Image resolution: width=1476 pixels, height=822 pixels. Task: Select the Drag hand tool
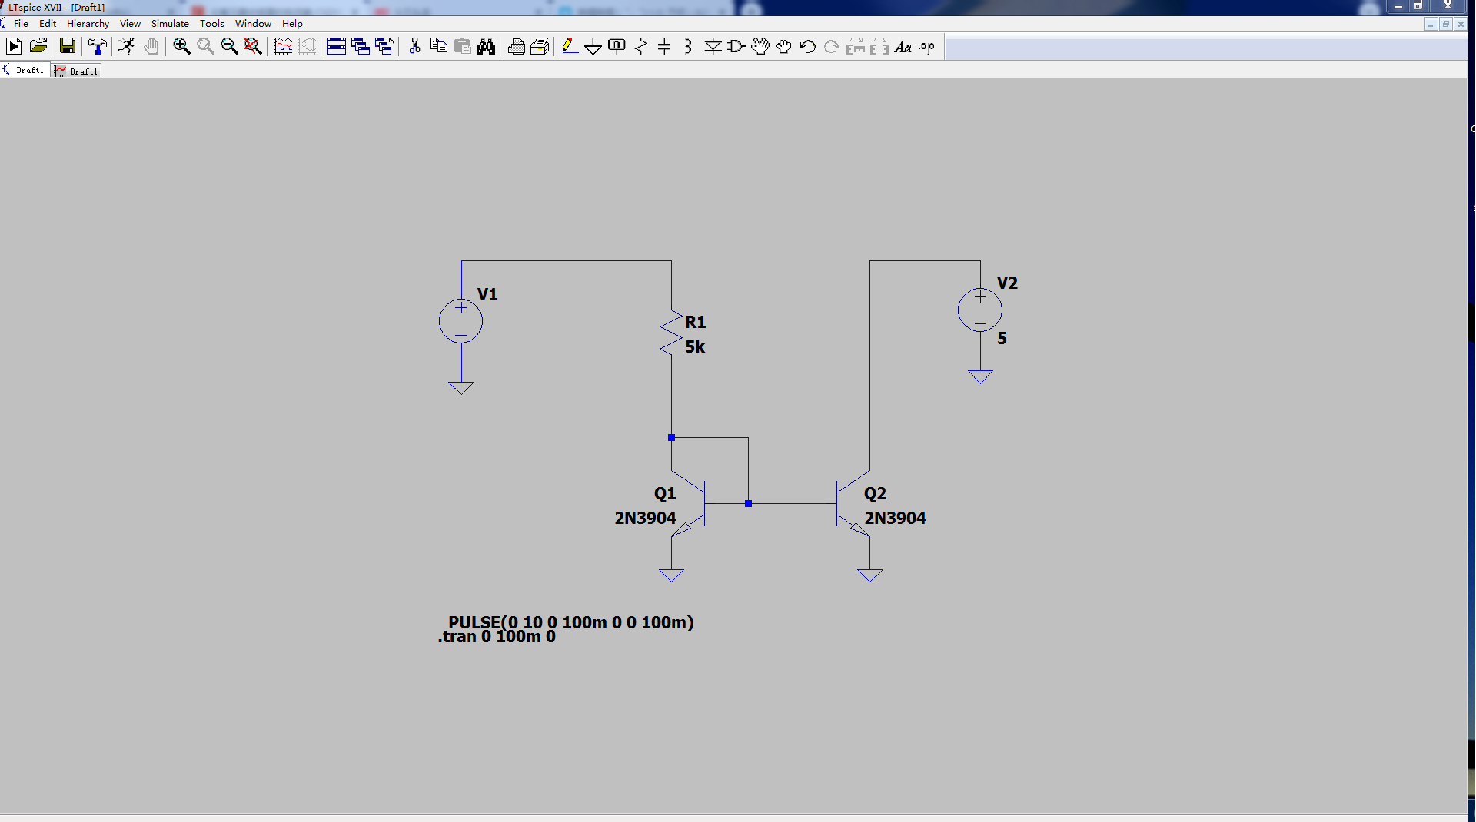click(783, 46)
